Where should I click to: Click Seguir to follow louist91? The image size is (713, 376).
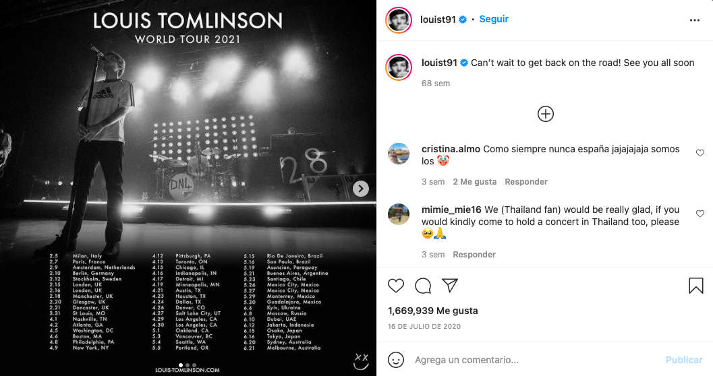click(x=494, y=20)
